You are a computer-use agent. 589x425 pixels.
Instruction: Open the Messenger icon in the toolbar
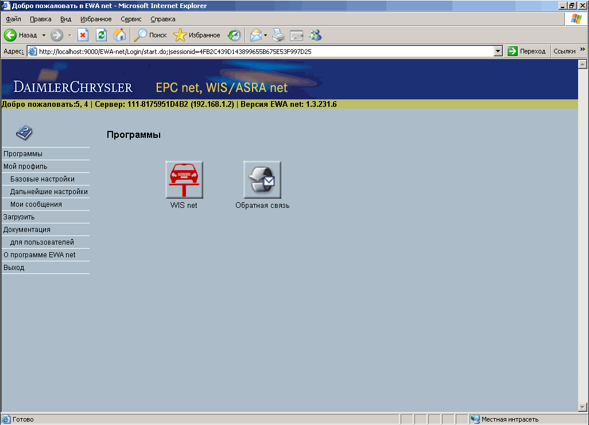point(315,35)
